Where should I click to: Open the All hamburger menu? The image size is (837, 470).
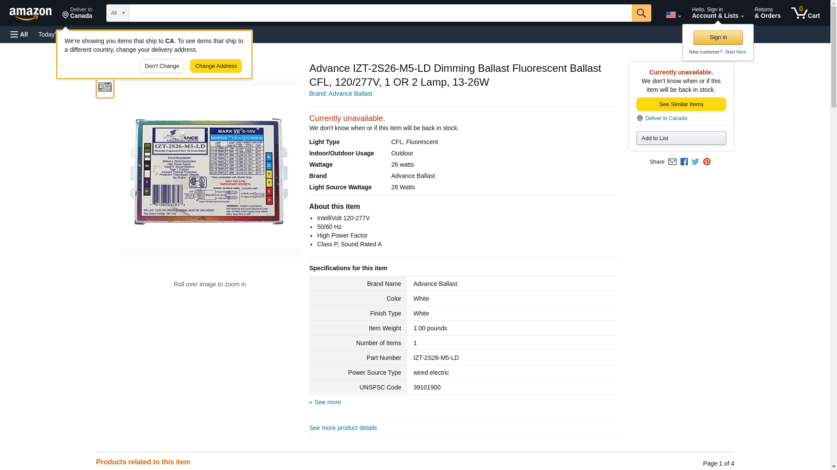(x=19, y=34)
